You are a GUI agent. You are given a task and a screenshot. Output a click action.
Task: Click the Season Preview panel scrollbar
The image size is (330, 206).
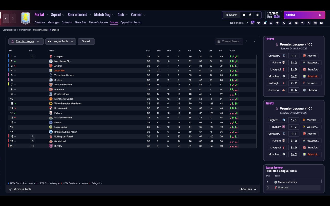click(x=321, y=181)
